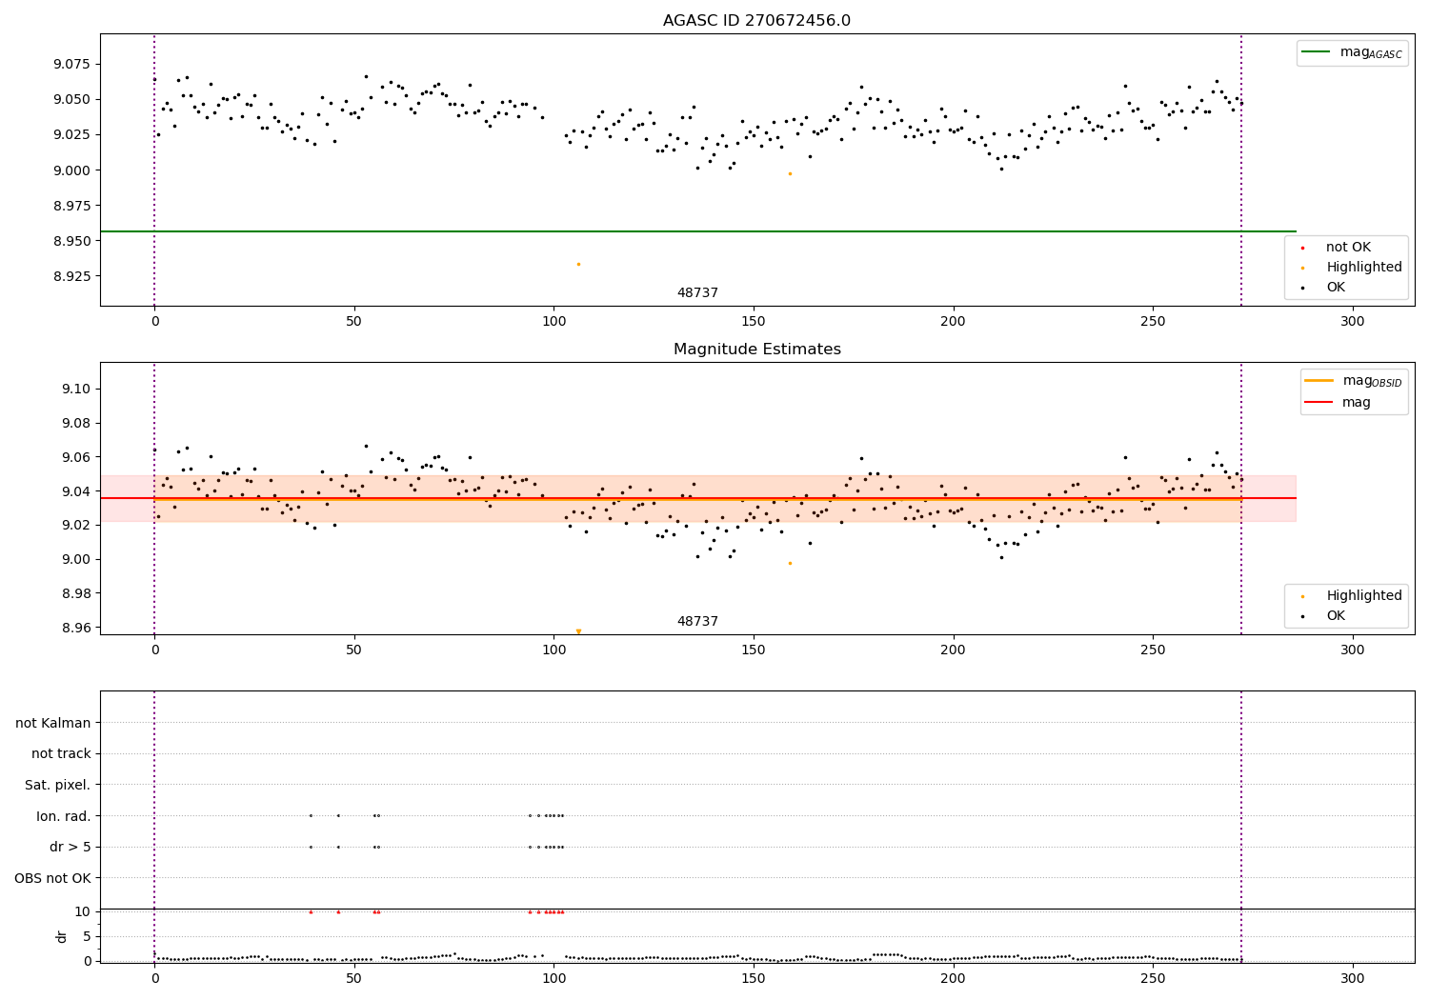The image size is (1429, 1000).
Task: Click the 48737 annotation in the top plot
Action: pyautogui.click(x=697, y=293)
